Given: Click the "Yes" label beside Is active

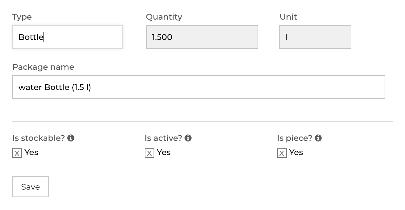Looking at the screenshot, I should click(x=163, y=153).
